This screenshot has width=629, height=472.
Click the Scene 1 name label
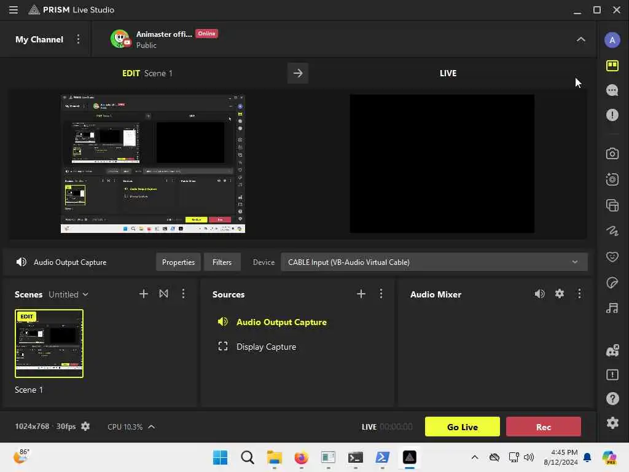(29, 390)
